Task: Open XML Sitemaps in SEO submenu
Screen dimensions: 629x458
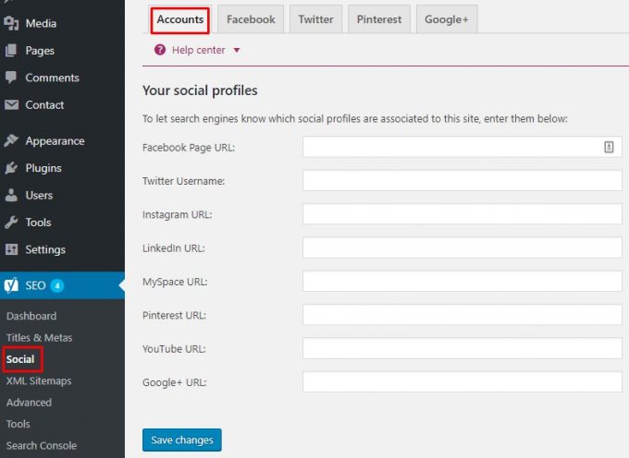Action: tap(39, 380)
